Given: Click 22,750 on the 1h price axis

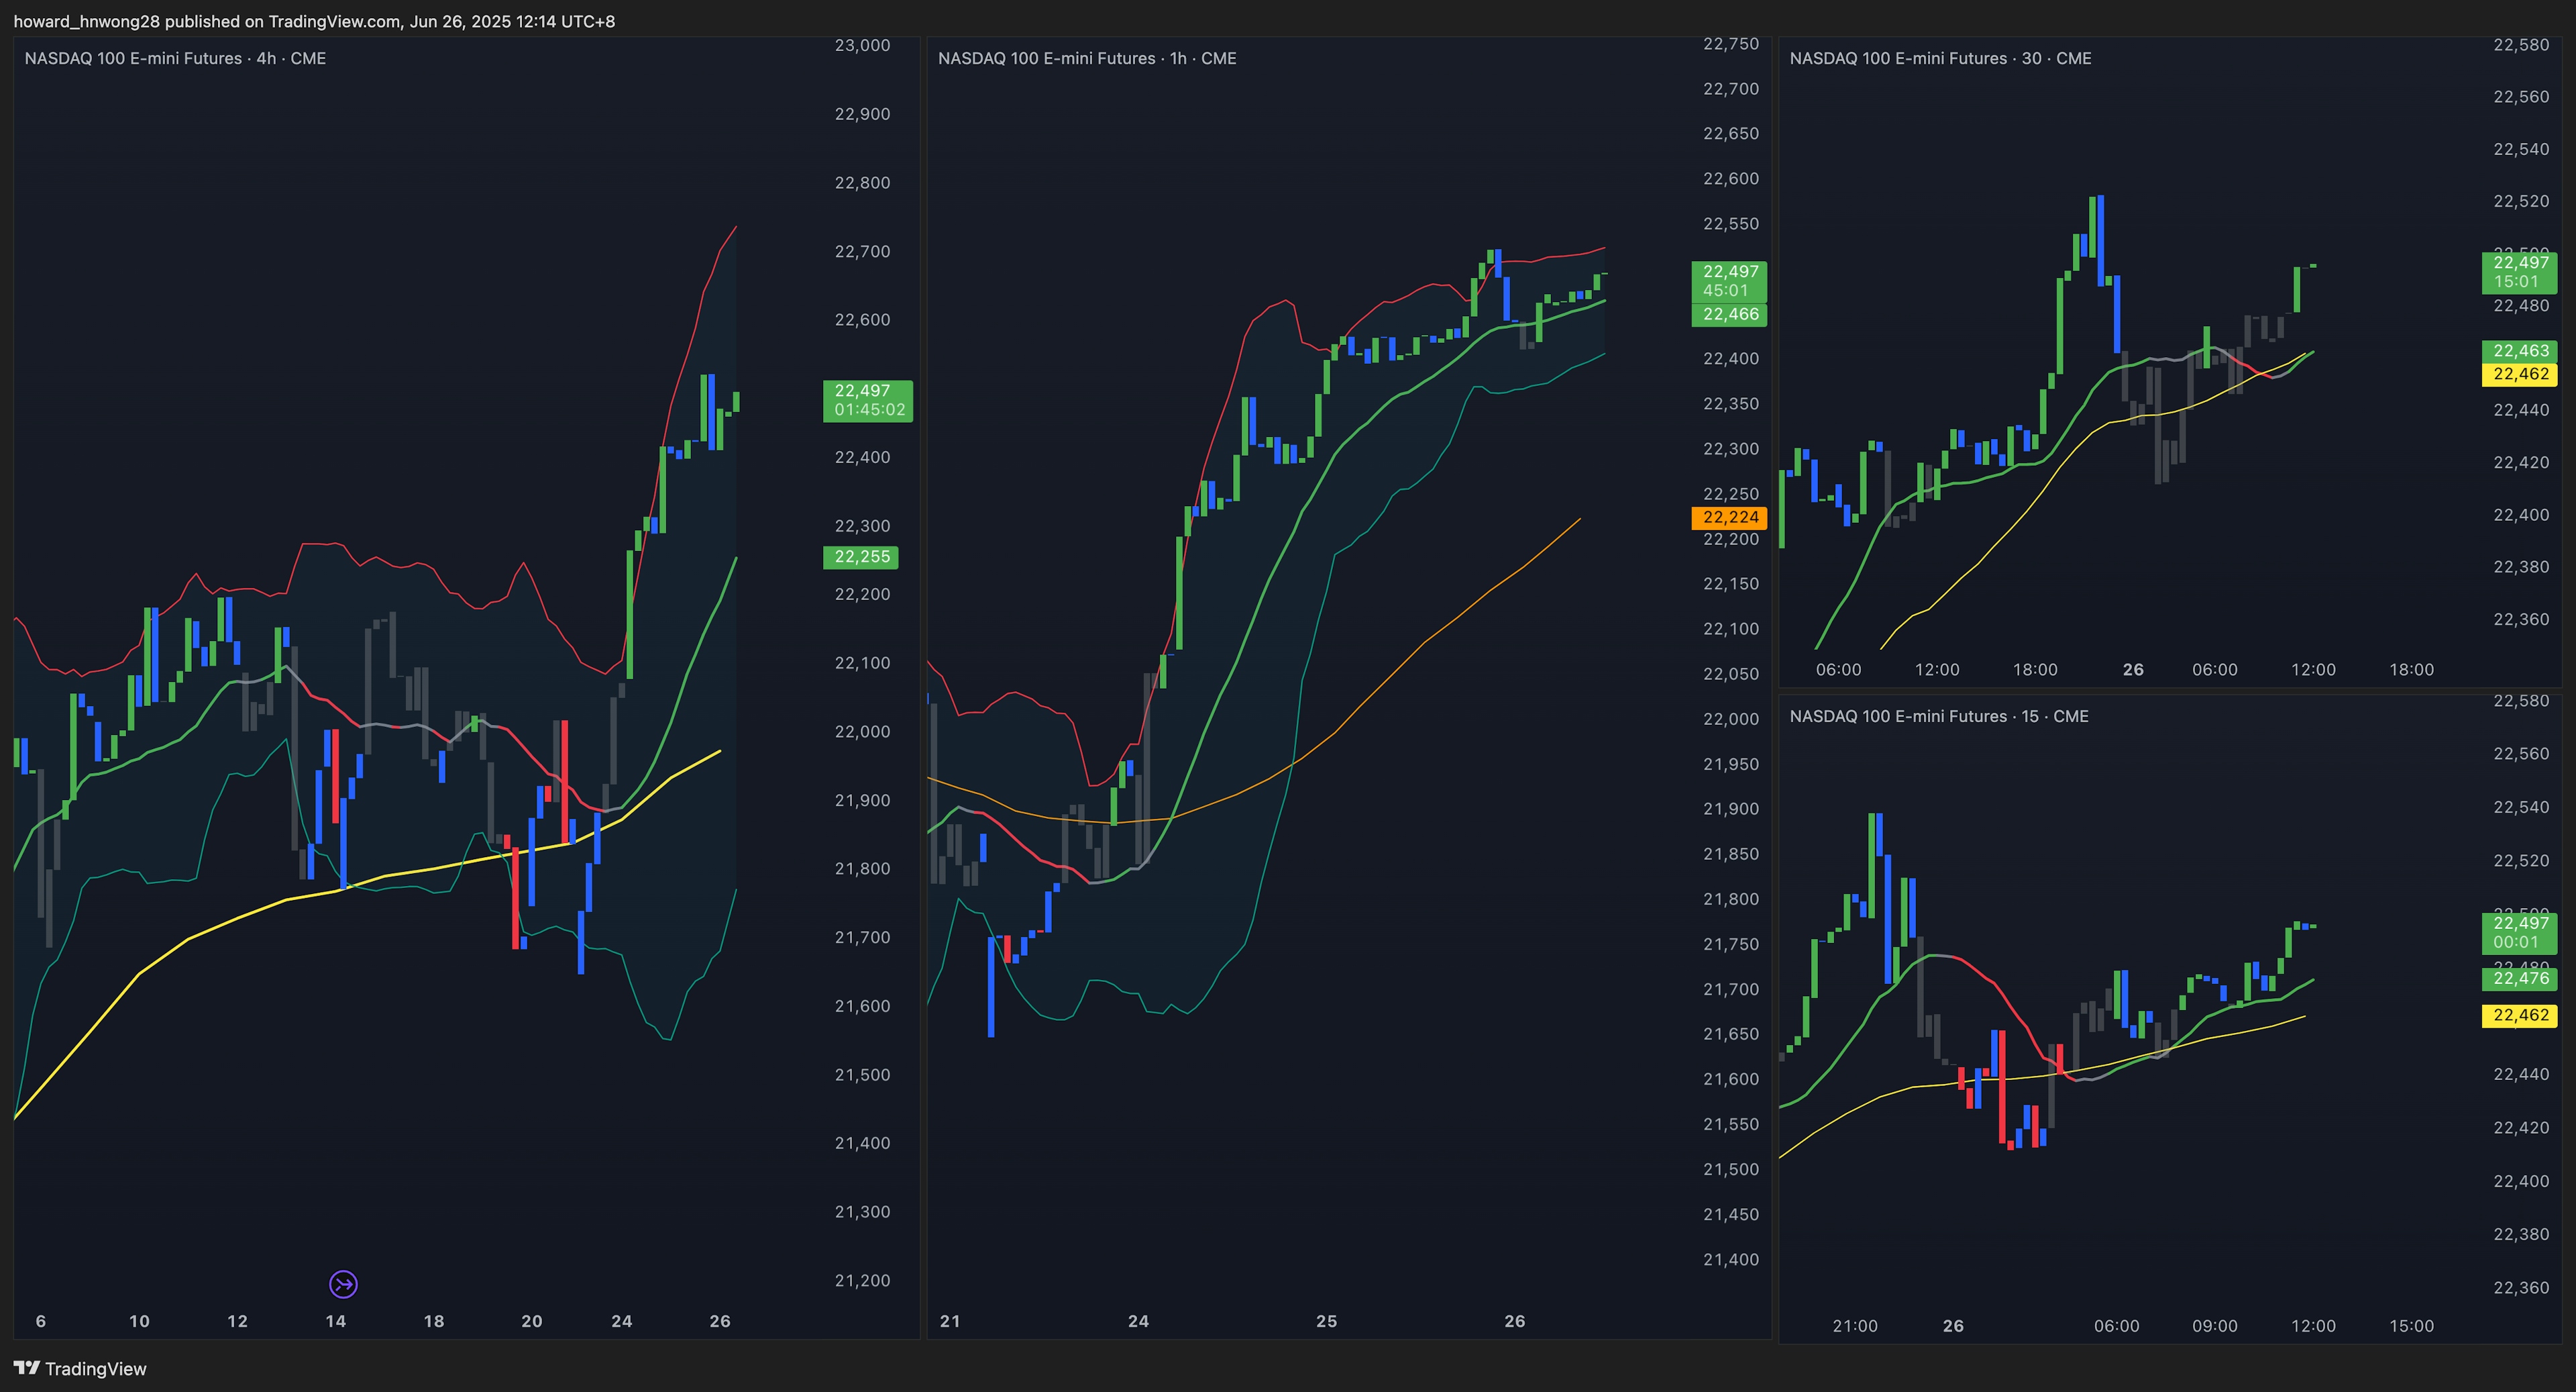Looking at the screenshot, I should coord(1731,44).
